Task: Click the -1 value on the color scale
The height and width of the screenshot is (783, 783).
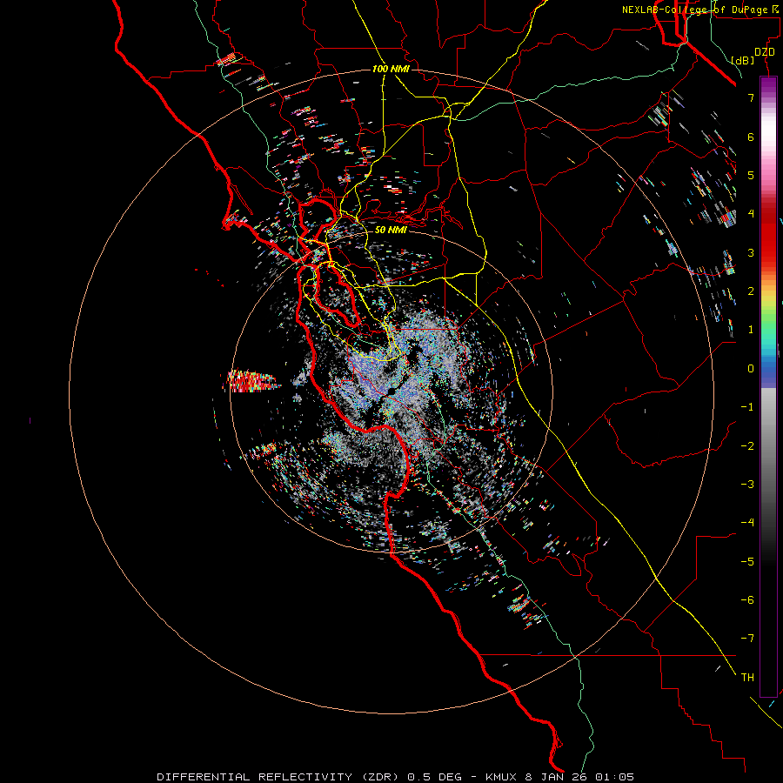Action: 747,407
